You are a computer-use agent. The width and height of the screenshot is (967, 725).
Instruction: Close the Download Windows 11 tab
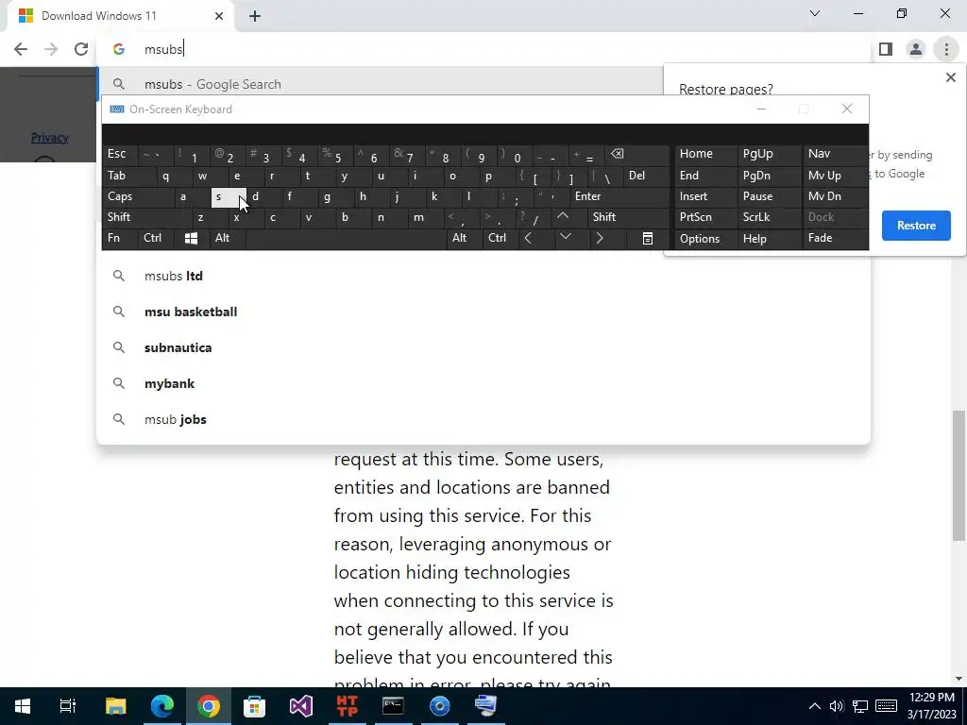[x=219, y=16]
